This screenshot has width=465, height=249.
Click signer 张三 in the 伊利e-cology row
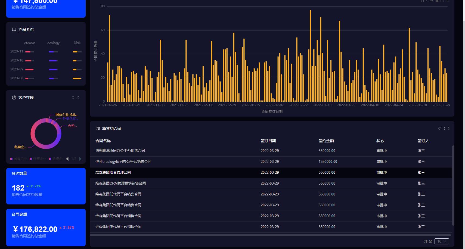[421, 161]
